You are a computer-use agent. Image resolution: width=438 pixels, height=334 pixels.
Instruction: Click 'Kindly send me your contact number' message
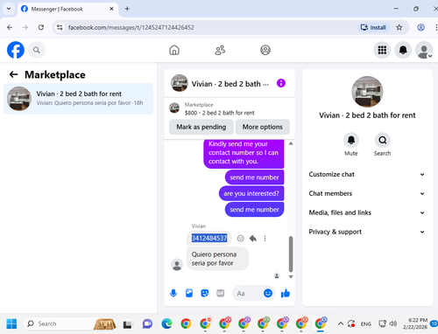(x=244, y=153)
